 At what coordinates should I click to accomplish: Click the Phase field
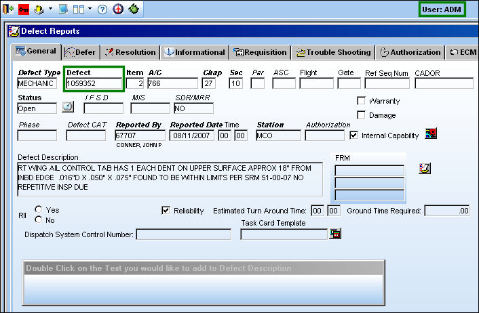[37, 135]
